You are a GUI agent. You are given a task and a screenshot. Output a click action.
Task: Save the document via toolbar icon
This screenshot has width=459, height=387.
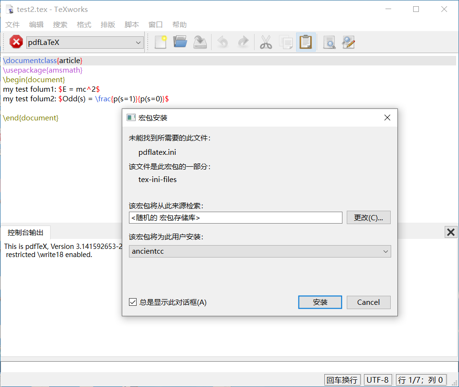pyautogui.click(x=200, y=43)
